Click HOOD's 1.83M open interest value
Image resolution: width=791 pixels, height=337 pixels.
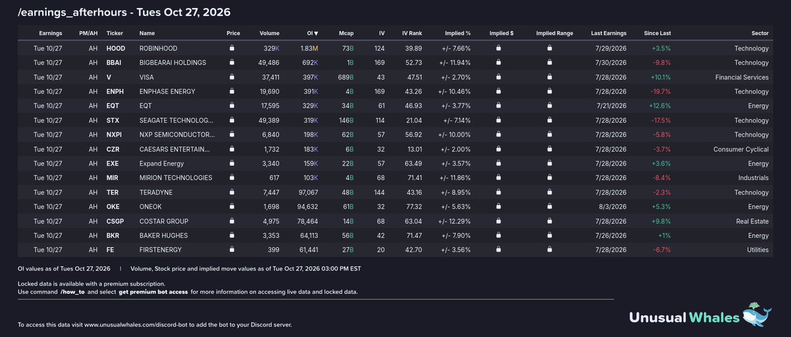coord(310,48)
